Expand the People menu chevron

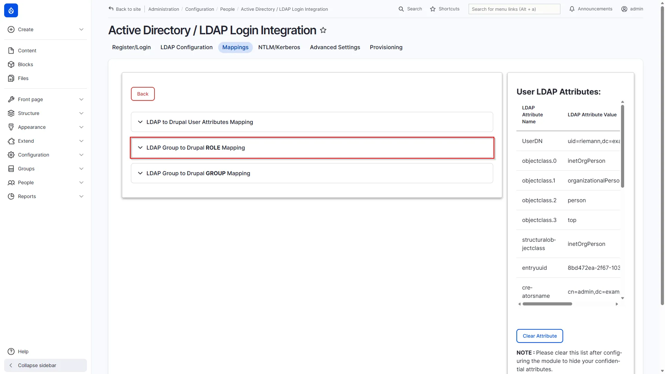coord(81,182)
